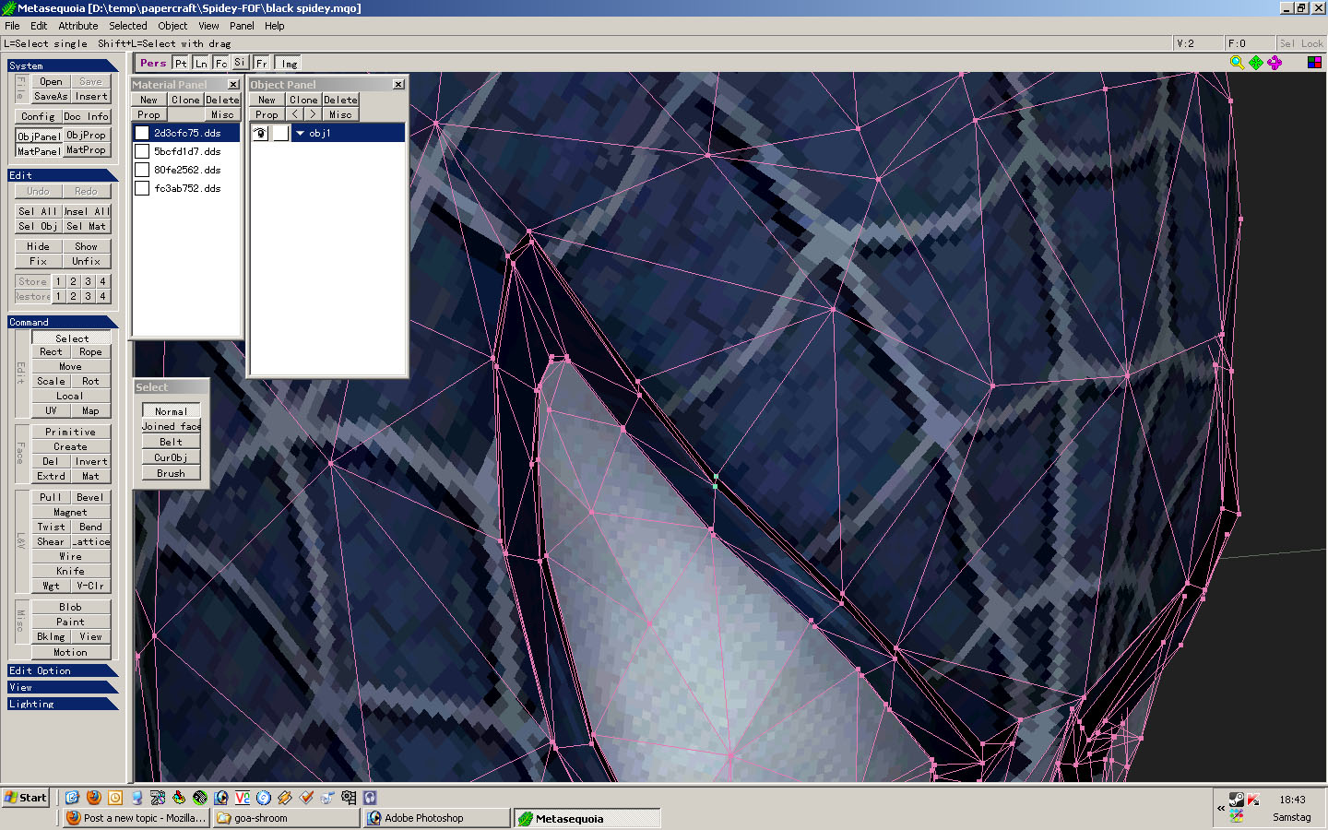Move object up with the left arrow button
1328x830 pixels.
click(x=294, y=114)
